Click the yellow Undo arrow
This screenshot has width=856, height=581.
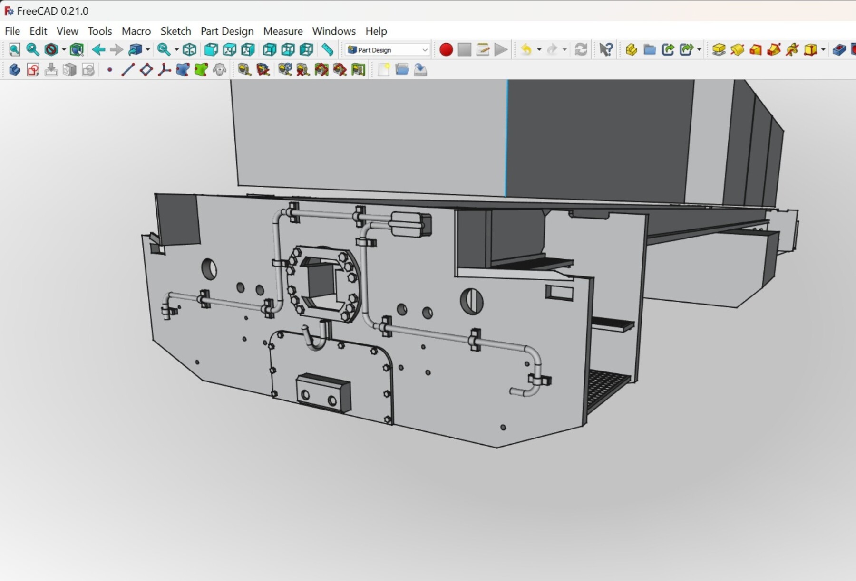[526, 49]
